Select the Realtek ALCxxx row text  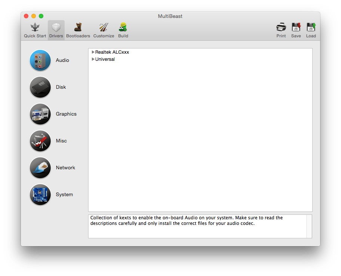112,52
